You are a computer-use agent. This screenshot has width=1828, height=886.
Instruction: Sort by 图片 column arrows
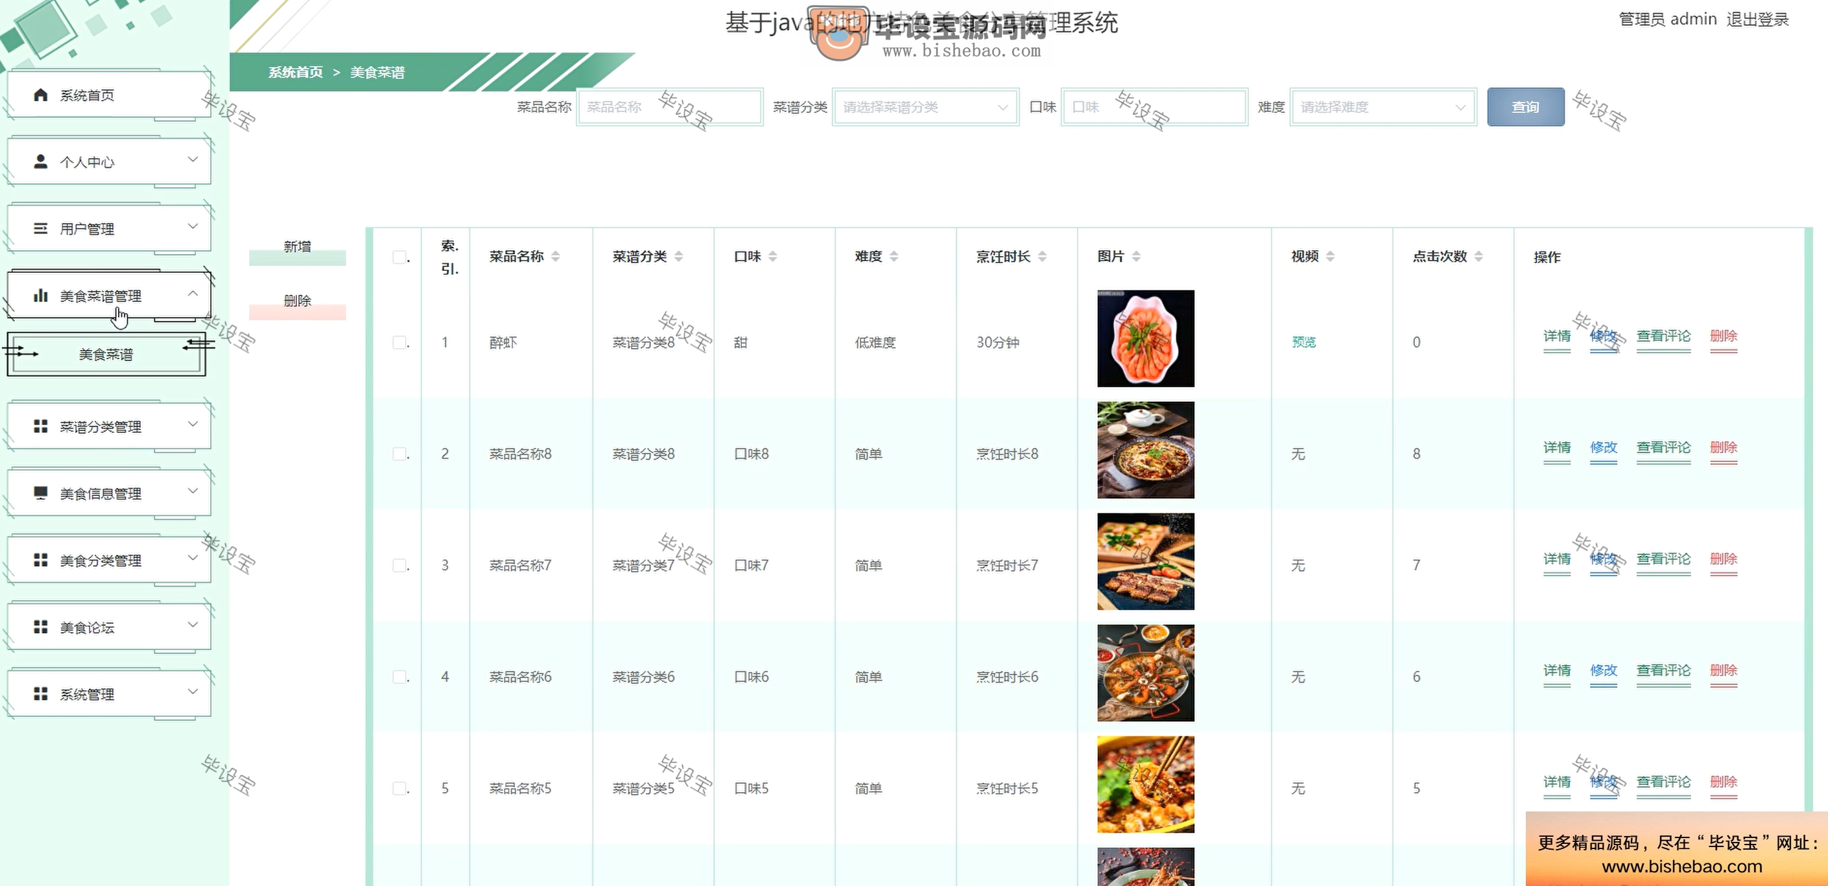pyautogui.click(x=1136, y=256)
